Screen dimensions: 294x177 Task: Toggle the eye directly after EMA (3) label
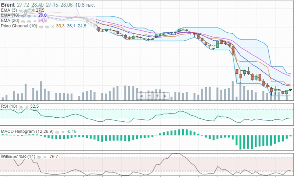[21, 11]
